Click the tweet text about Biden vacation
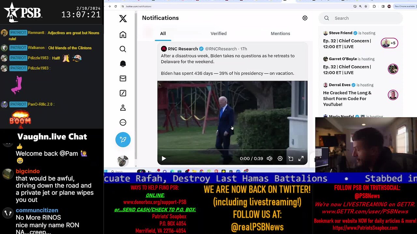The image size is (417, 234). pyautogui.click(x=227, y=64)
